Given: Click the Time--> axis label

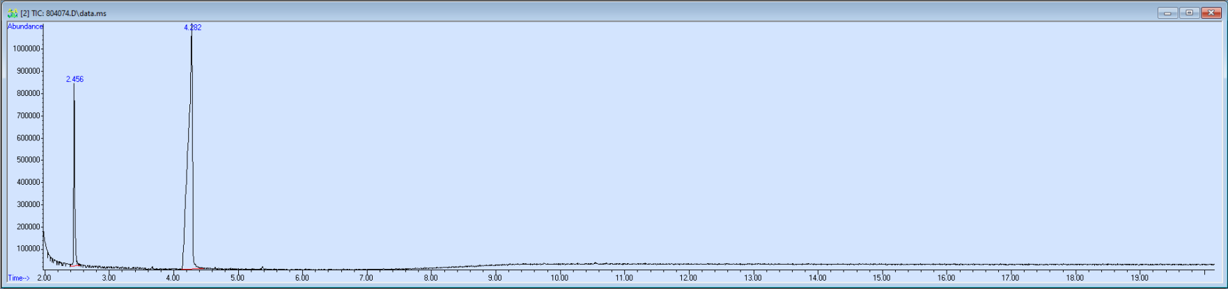Looking at the screenshot, I should pyautogui.click(x=19, y=278).
